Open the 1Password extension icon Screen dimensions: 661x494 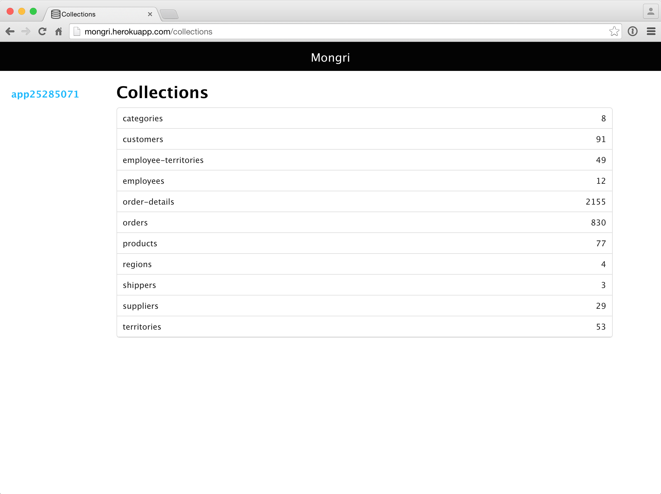coord(632,31)
